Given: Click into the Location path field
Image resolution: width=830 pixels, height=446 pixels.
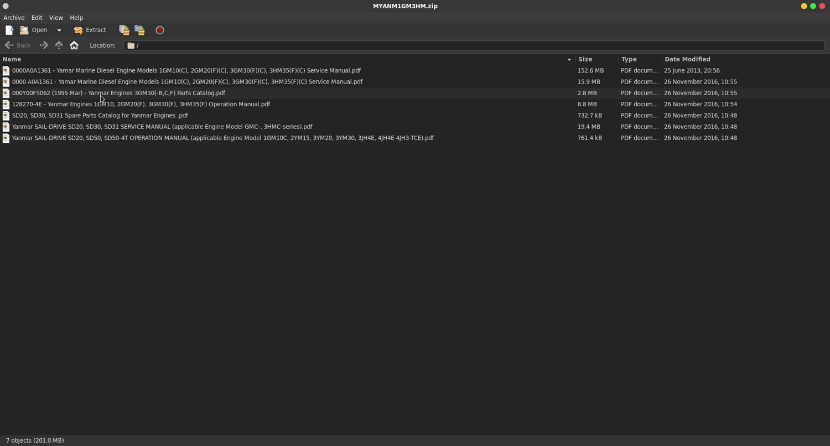Looking at the screenshot, I should click(x=474, y=45).
